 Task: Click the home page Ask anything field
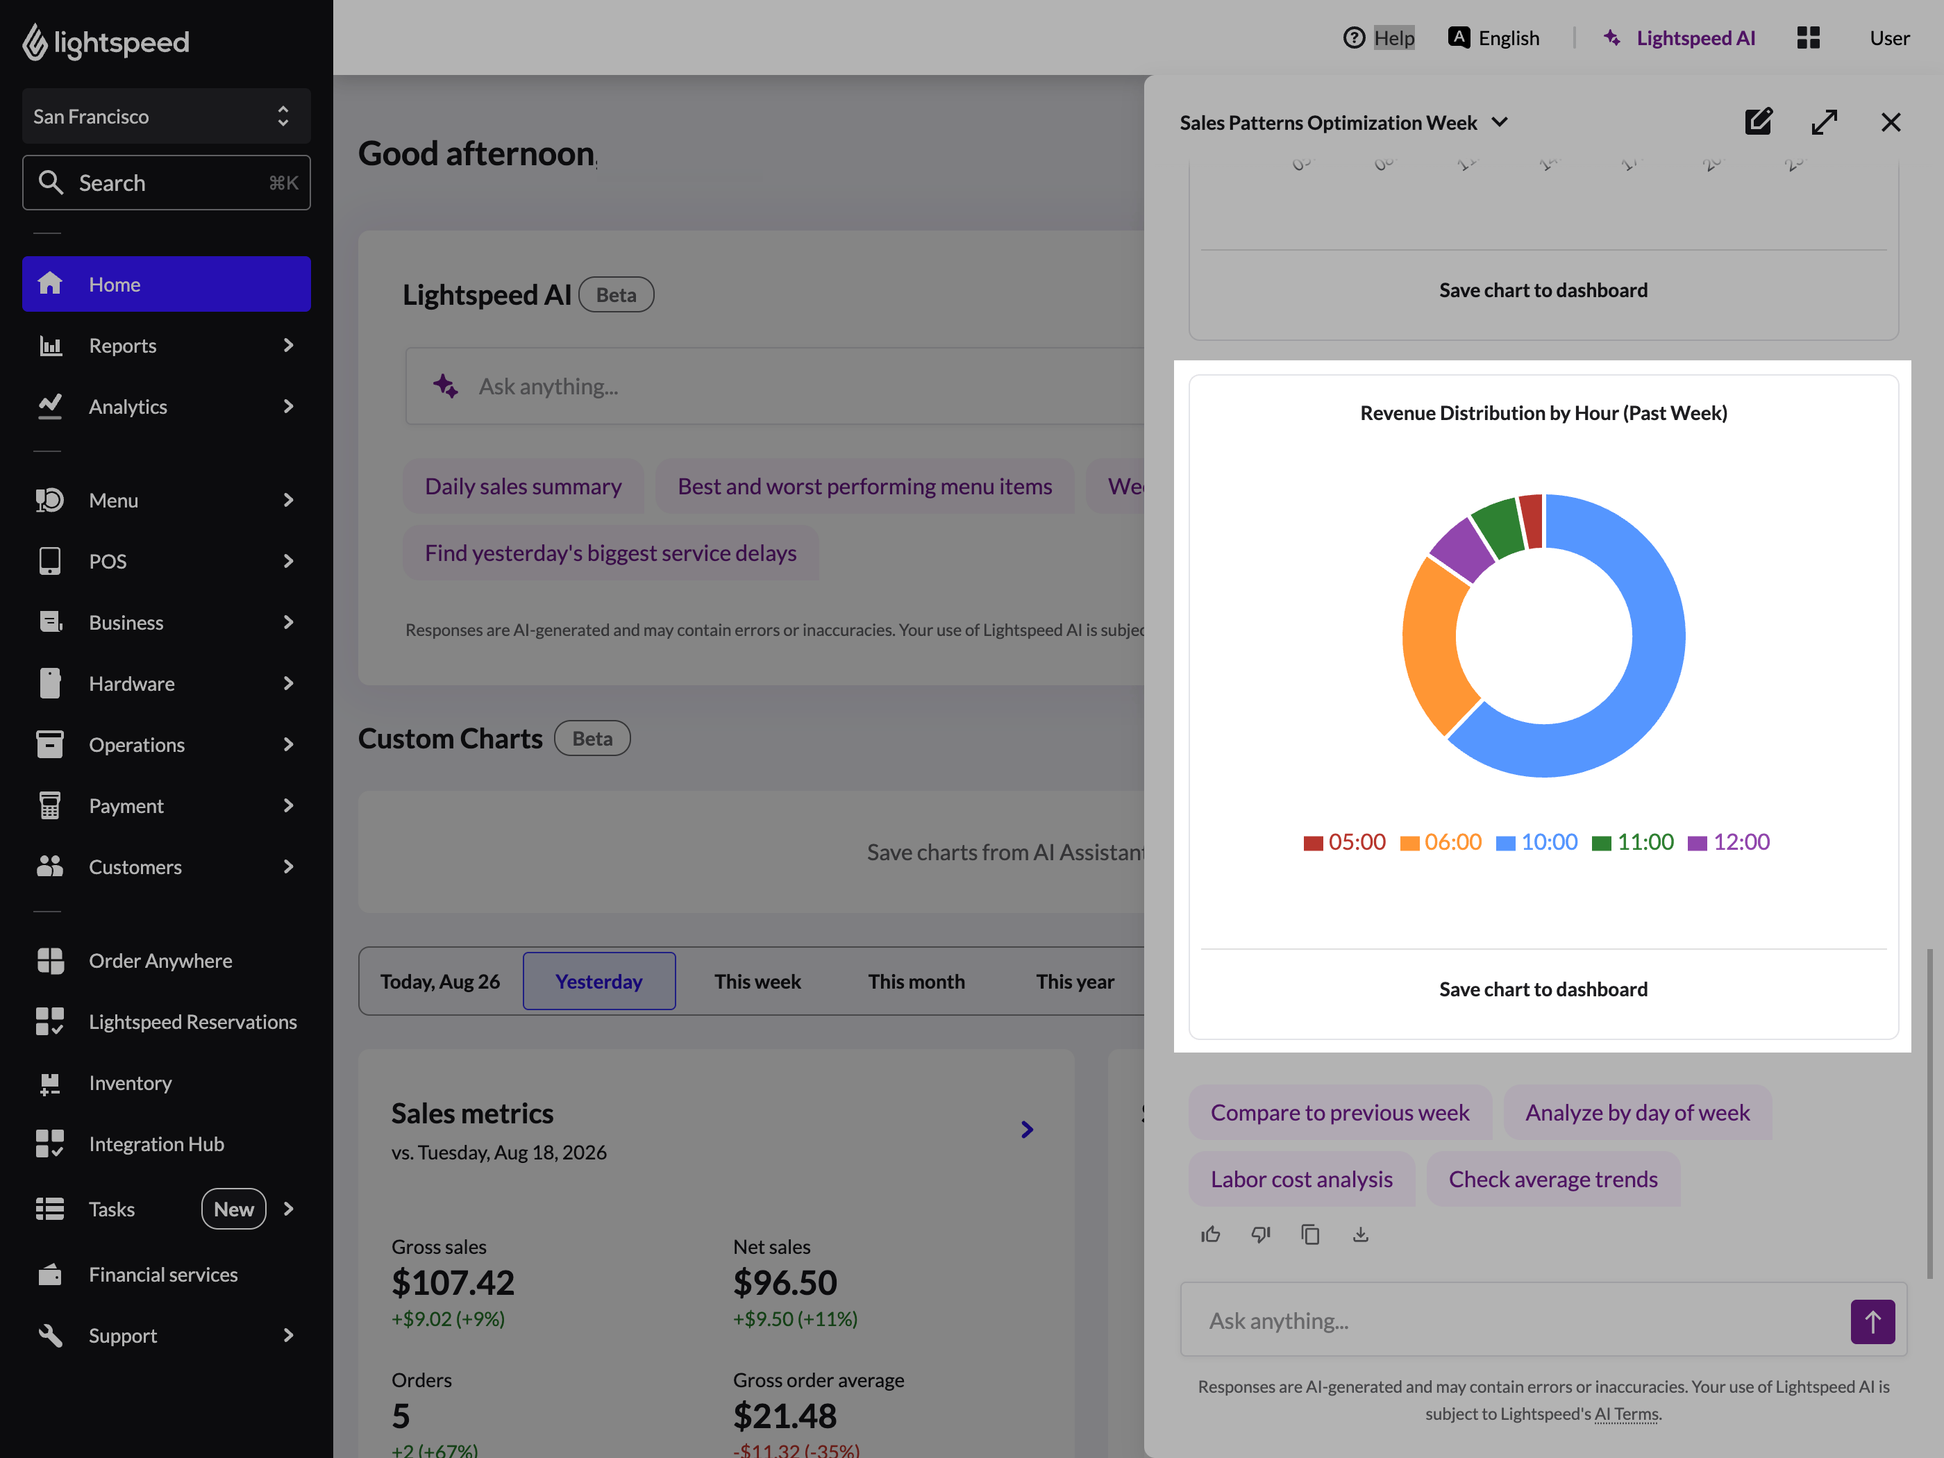click(x=775, y=387)
